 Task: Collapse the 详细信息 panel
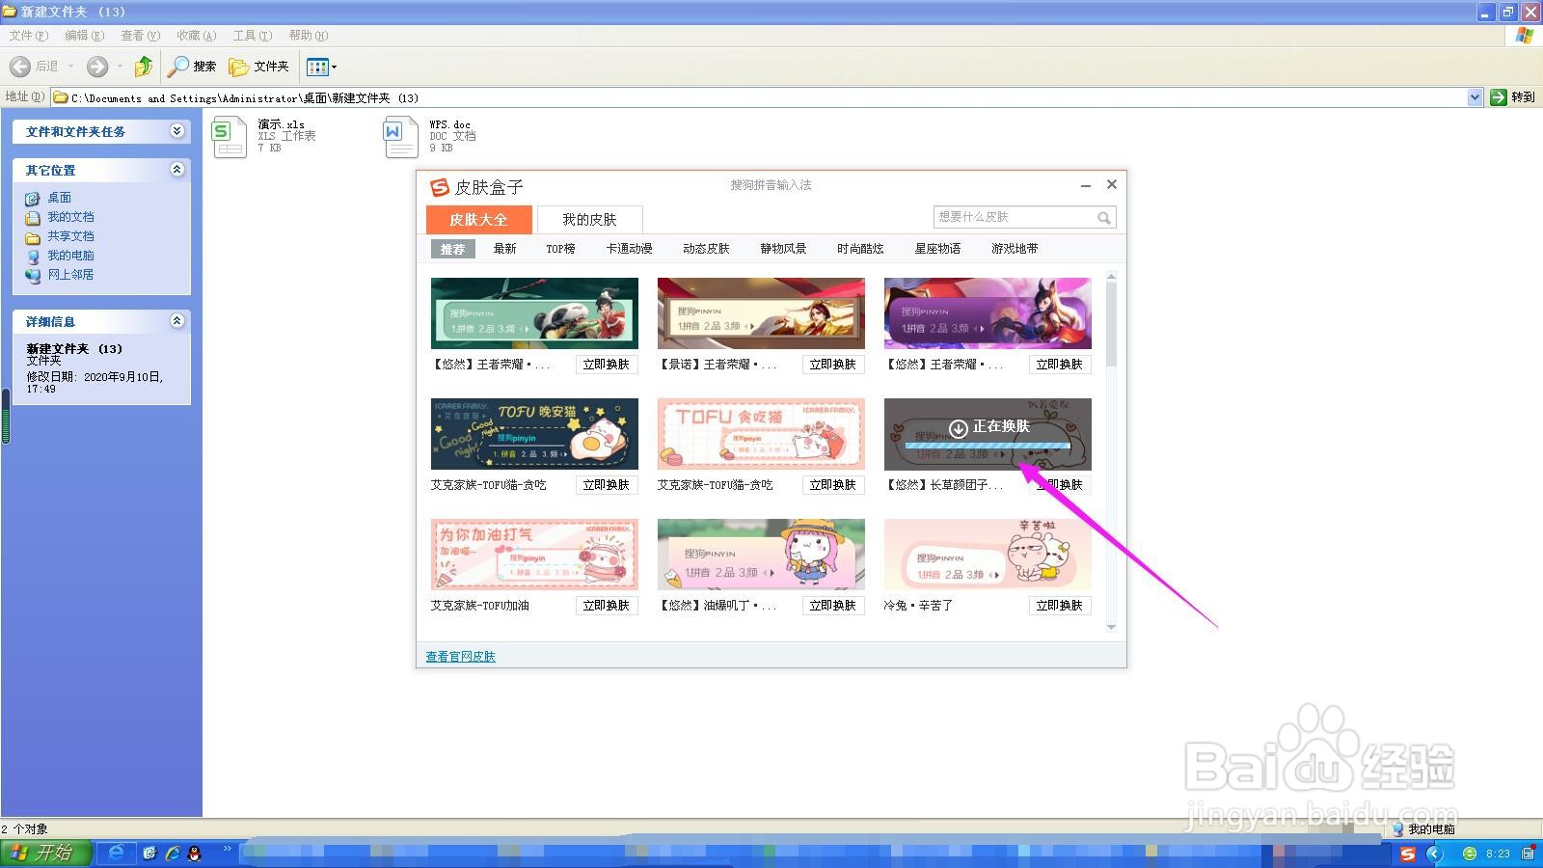(x=177, y=321)
